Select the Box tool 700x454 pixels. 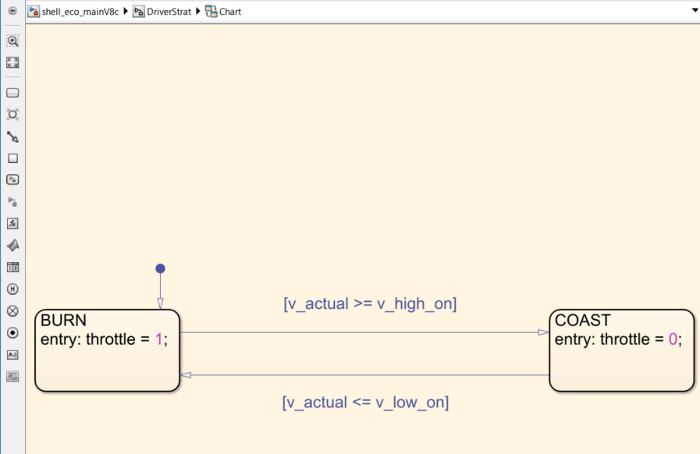click(x=12, y=158)
